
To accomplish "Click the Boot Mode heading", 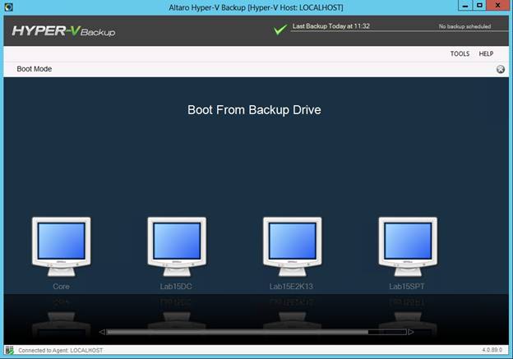I will [x=35, y=69].
